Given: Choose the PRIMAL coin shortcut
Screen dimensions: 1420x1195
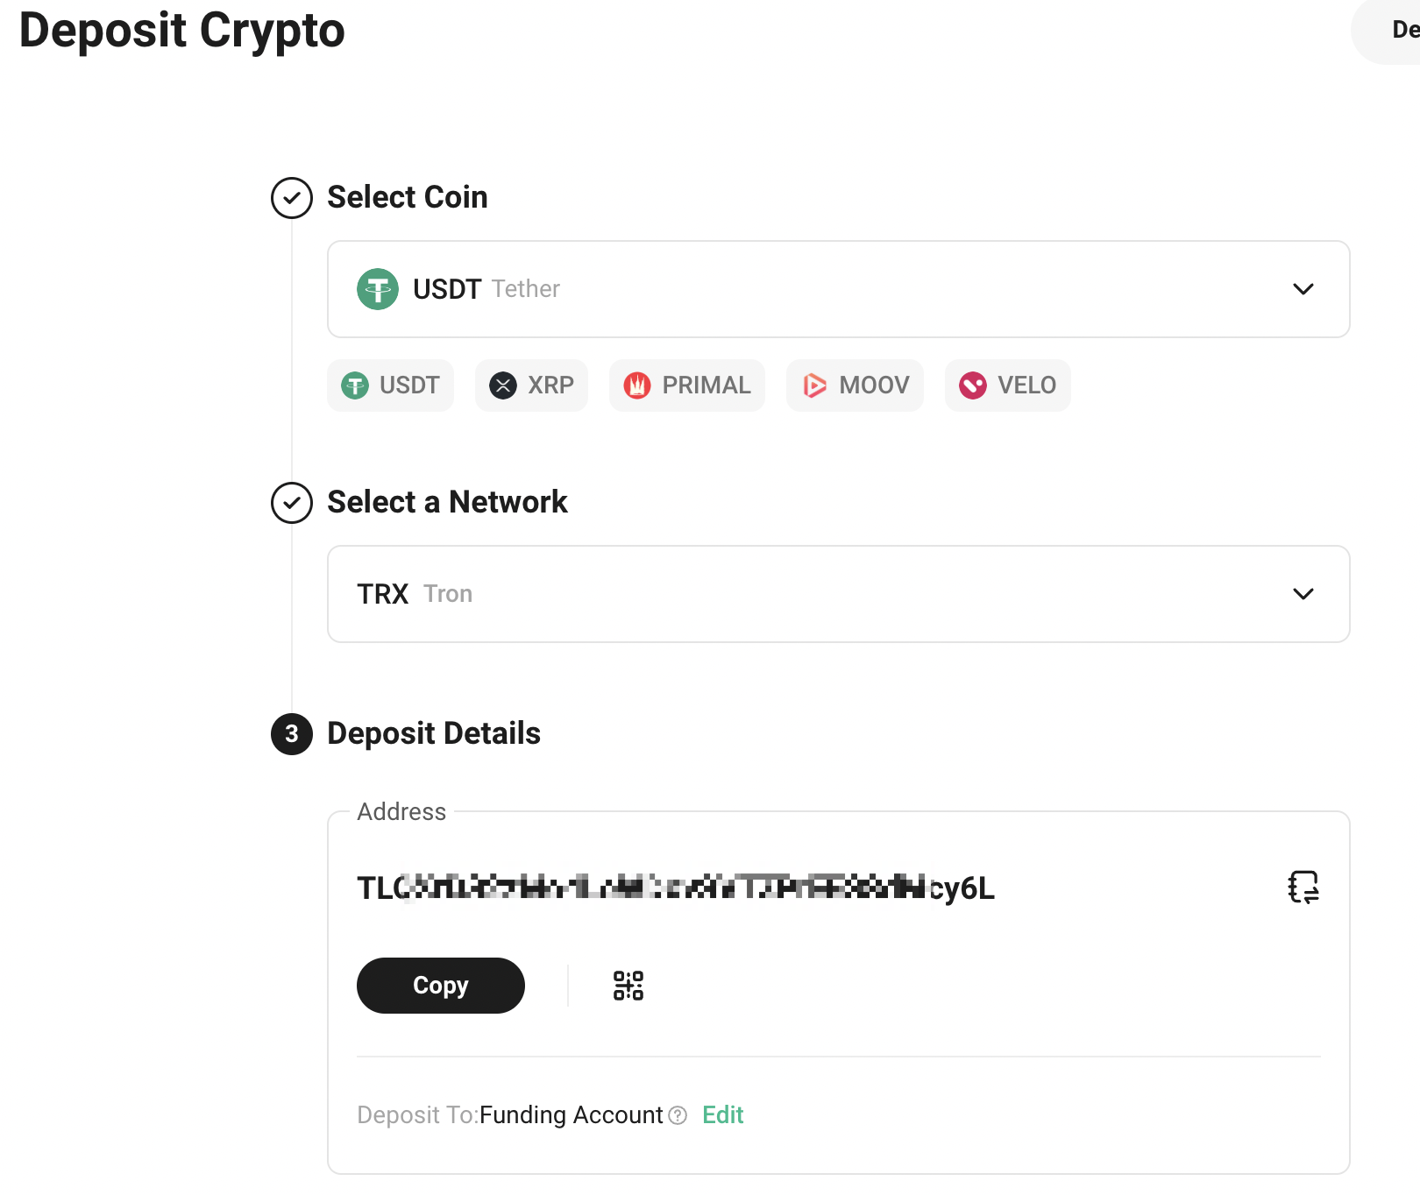Looking at the screenshot, I should [x=687, y=385].
